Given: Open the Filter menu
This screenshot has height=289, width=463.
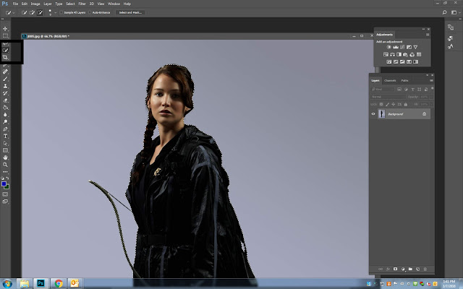Looking at the screenshot, I should [82, 4].
